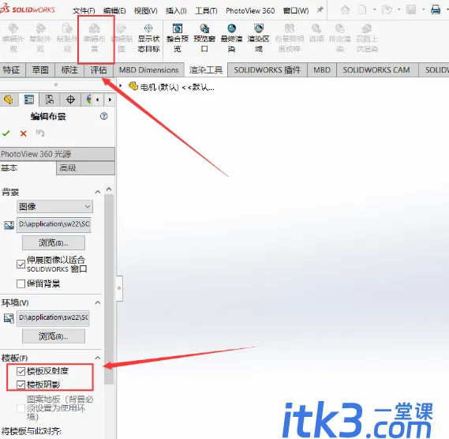Collapse the Background (背景) section
449x439 pixels.
(x=98, y=192)
